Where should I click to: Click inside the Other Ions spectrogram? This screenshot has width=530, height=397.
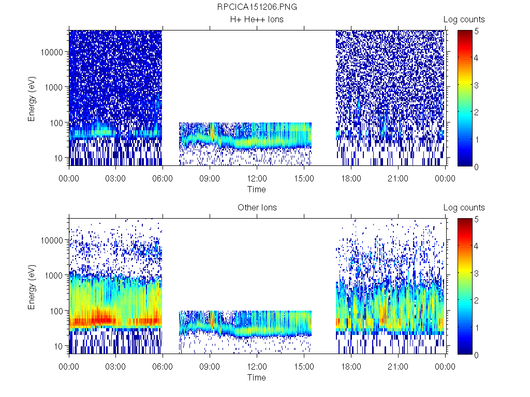pos(257,286)
